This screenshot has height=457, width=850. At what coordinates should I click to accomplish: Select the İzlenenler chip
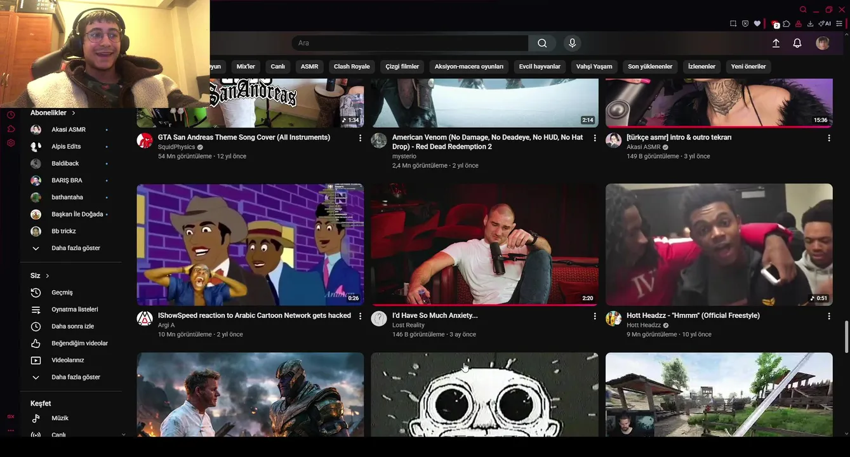pos(701,67)
